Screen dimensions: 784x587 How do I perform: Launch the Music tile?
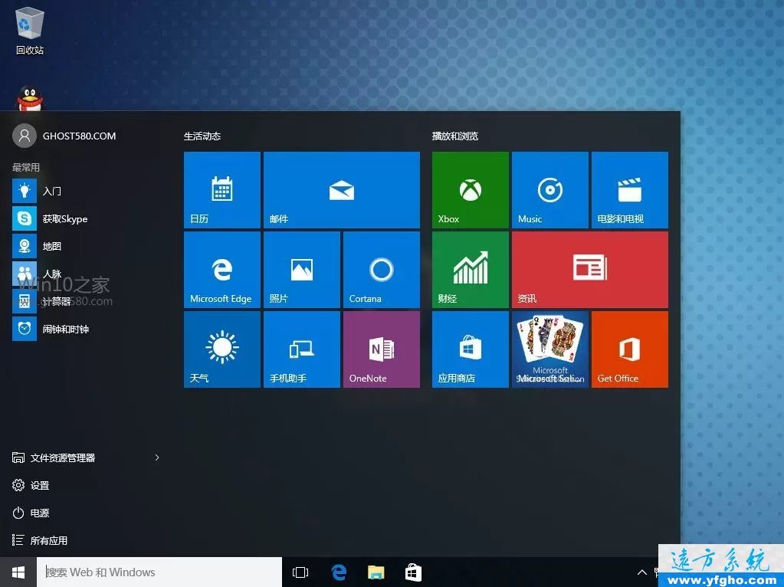coord(549,190)
